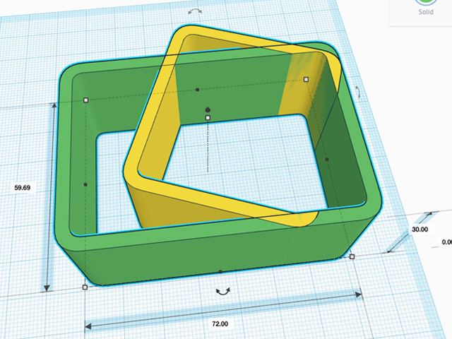
Task: Click the Solid color swatch circle
Action: 425,3
